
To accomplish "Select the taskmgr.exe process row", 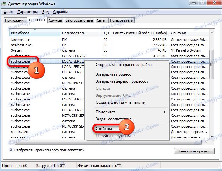I will (x=109, y=40).
